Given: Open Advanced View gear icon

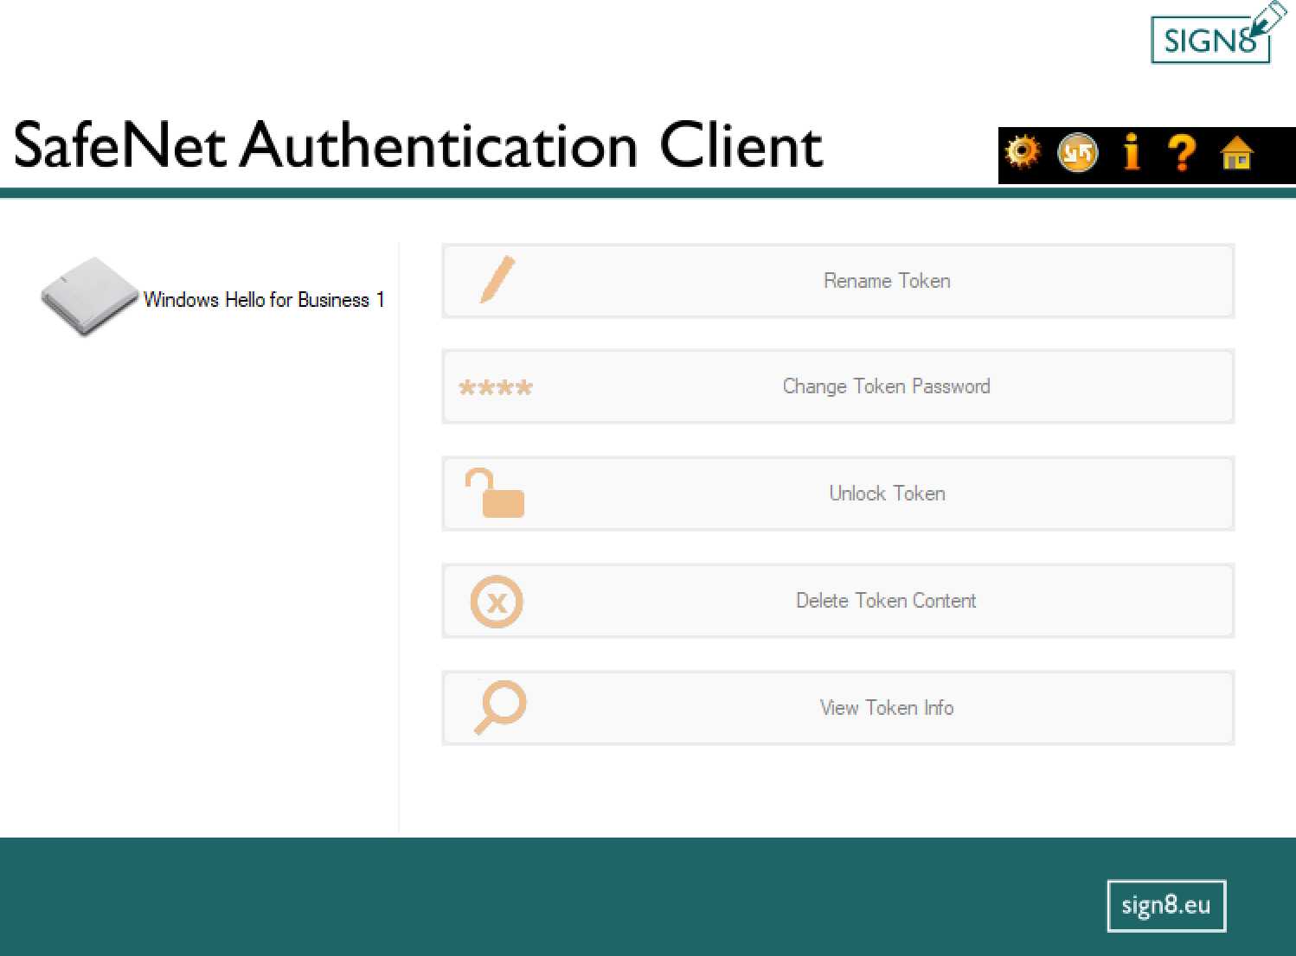Looking at the screenshot, I should pyautogui.click(x=1023, y=152).
